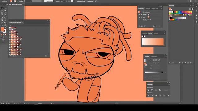Image resolution: width=198 pixels, height=111 pixels.
Task: Click the Trim pathfinder icon
Action: pos(152,95)
